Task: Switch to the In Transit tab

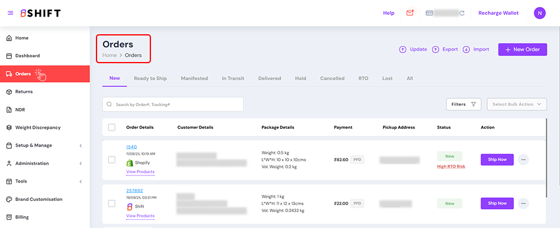Action: (233, 79)
